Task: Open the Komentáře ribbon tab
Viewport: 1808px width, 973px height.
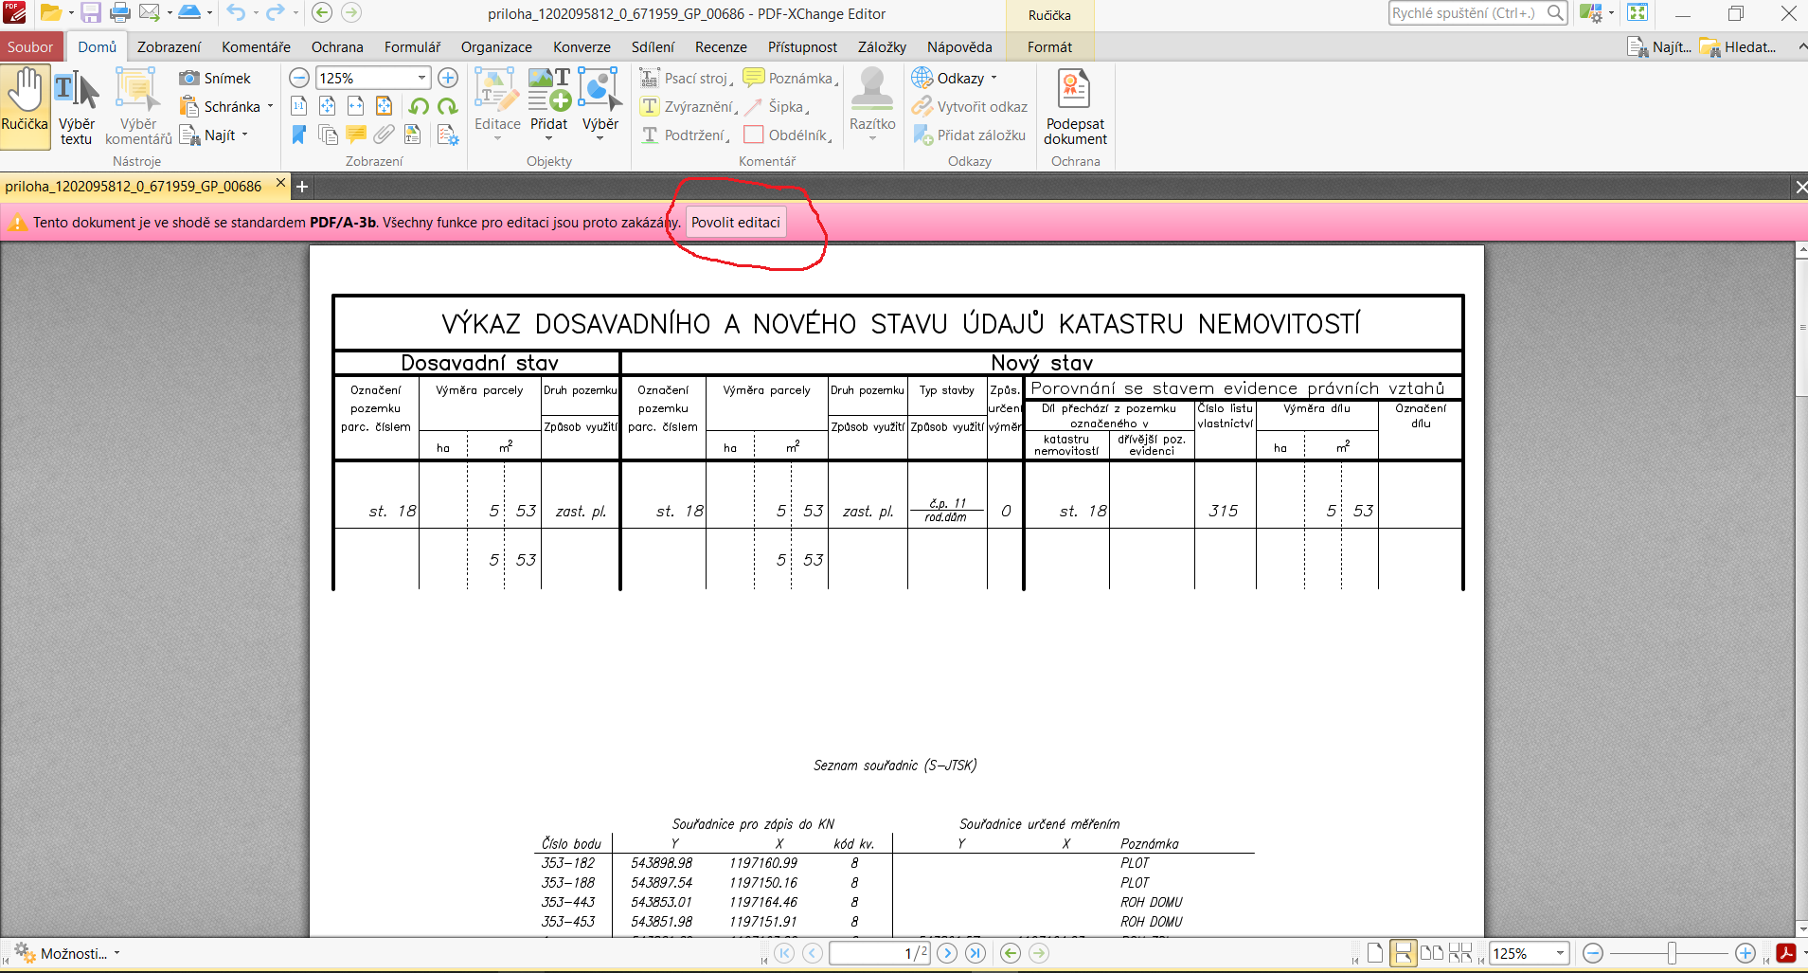Action: click(x=256, y=47)
